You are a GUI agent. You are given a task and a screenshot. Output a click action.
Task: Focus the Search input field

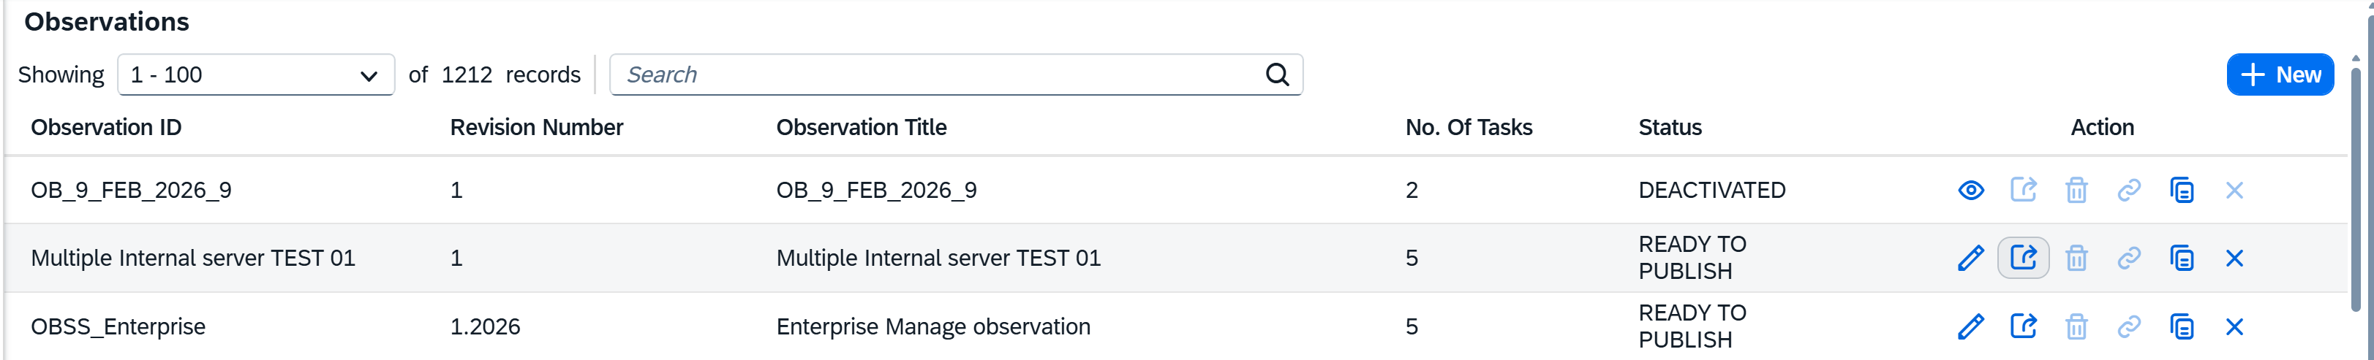point(931,75)
